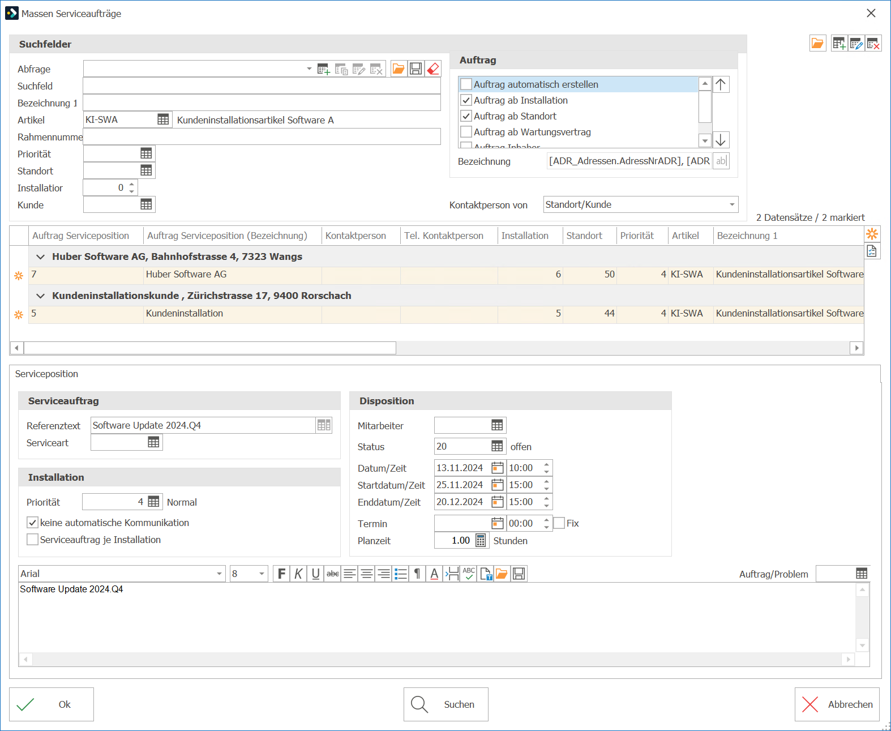The width and height of the screenshot is (891, 731).
Task: Move the selected Auftrag option up
Action: [721, 84]
